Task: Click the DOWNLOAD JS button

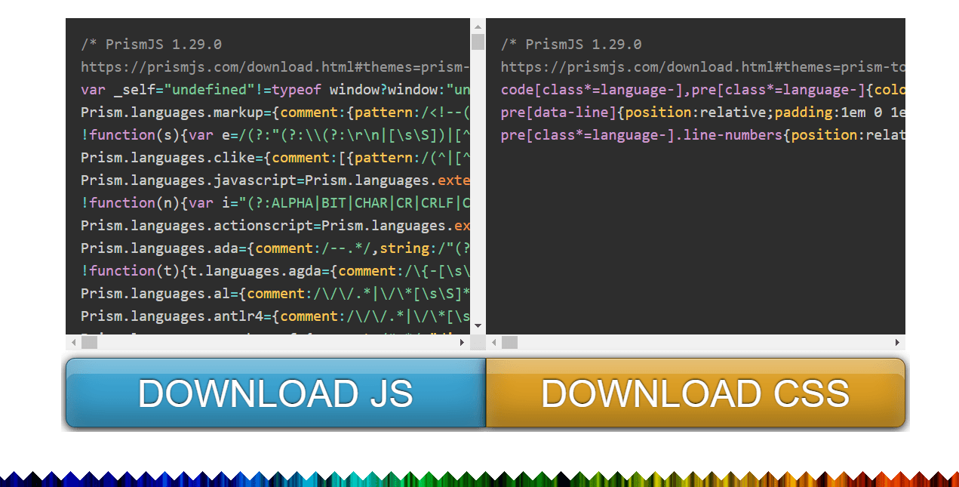Action: (275, 393)
